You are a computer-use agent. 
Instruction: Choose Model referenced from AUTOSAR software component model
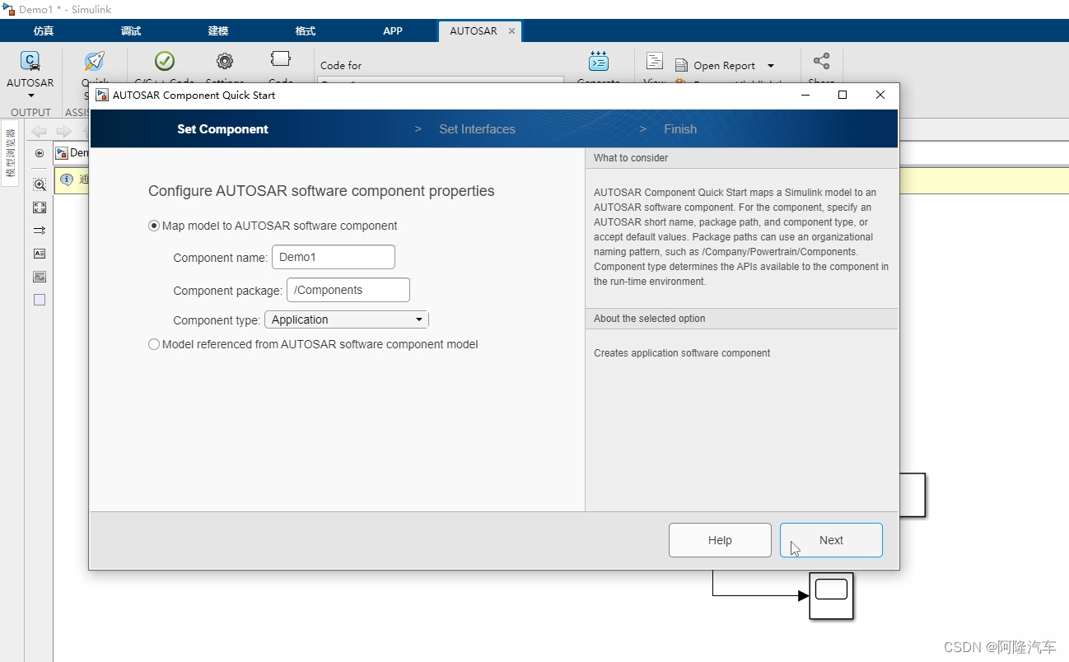[x=154, y=344]
